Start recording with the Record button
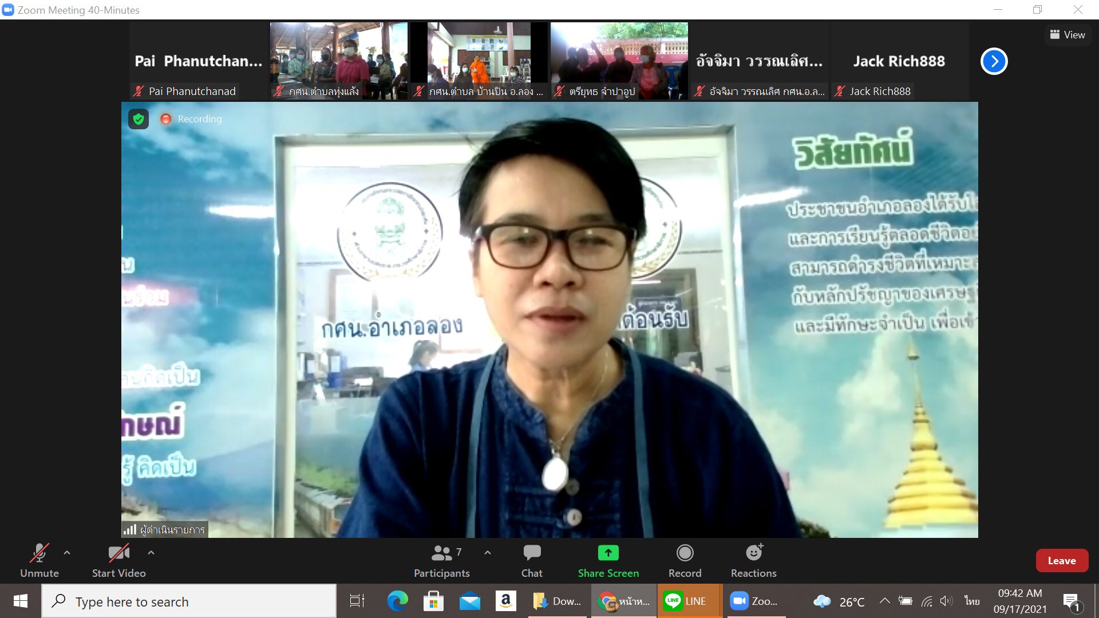Image resolution: width=1099 pixels, height=618 pixels. coord(685,561)
